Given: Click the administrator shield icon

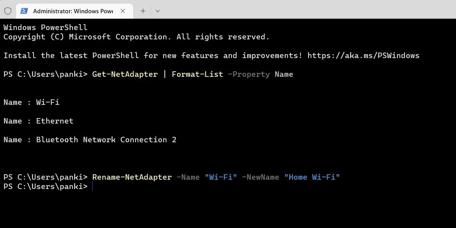Looking at the screenshot, I should [7, 11].
